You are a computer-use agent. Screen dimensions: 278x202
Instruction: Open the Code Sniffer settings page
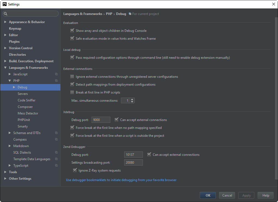tap(27, 100)
